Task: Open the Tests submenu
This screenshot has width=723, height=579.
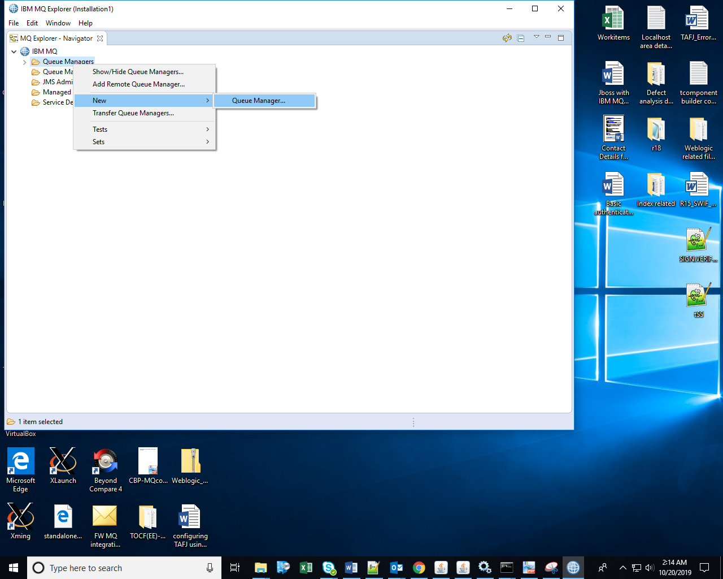Action: pos(100,129)
